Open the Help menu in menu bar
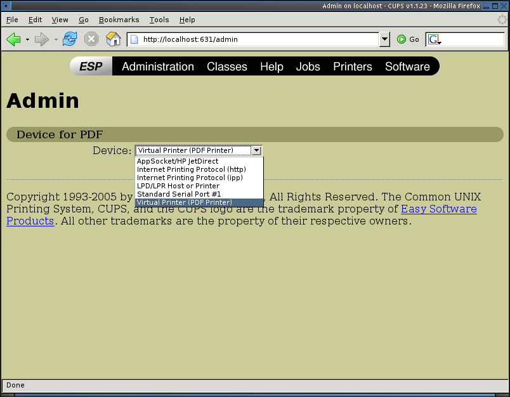510x397 pixels. coord(187,20)
